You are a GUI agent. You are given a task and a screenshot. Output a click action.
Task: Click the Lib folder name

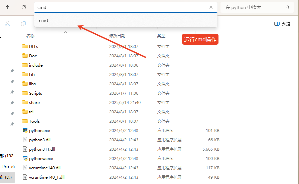tap(32, 74)
